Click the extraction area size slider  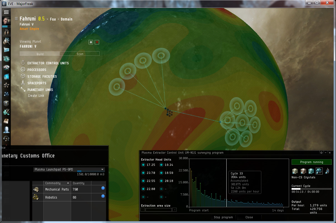coord(159,210)
